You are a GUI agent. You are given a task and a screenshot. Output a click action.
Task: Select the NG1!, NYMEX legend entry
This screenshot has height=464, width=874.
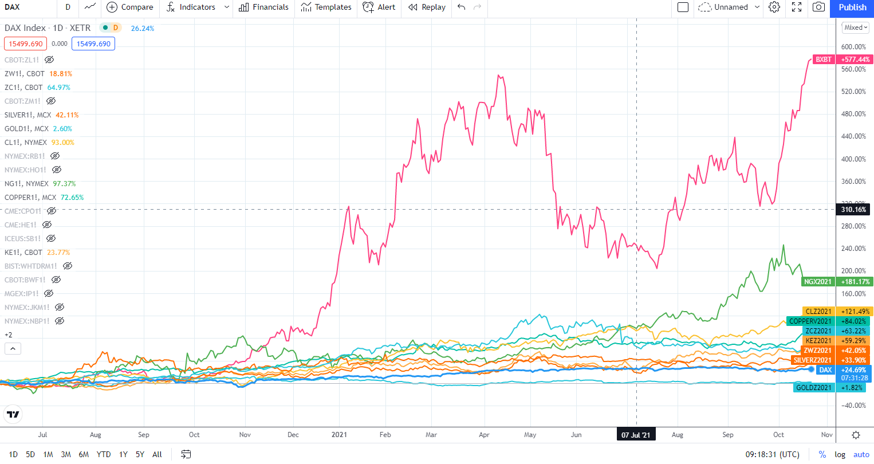pos(26,183)
